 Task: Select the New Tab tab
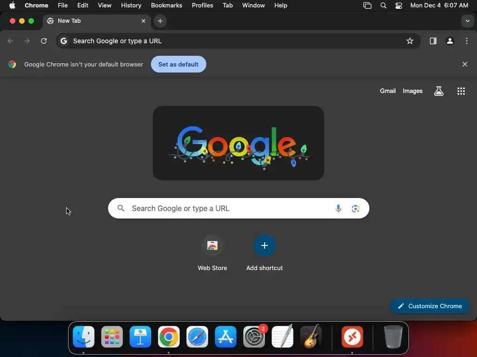pyautogui.click(x=96, y=21)
